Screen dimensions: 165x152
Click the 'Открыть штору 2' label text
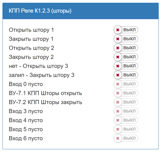31,48
